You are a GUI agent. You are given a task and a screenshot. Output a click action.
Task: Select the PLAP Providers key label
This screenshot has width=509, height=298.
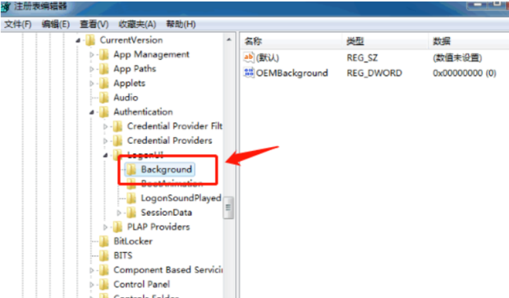click(158, 227)
